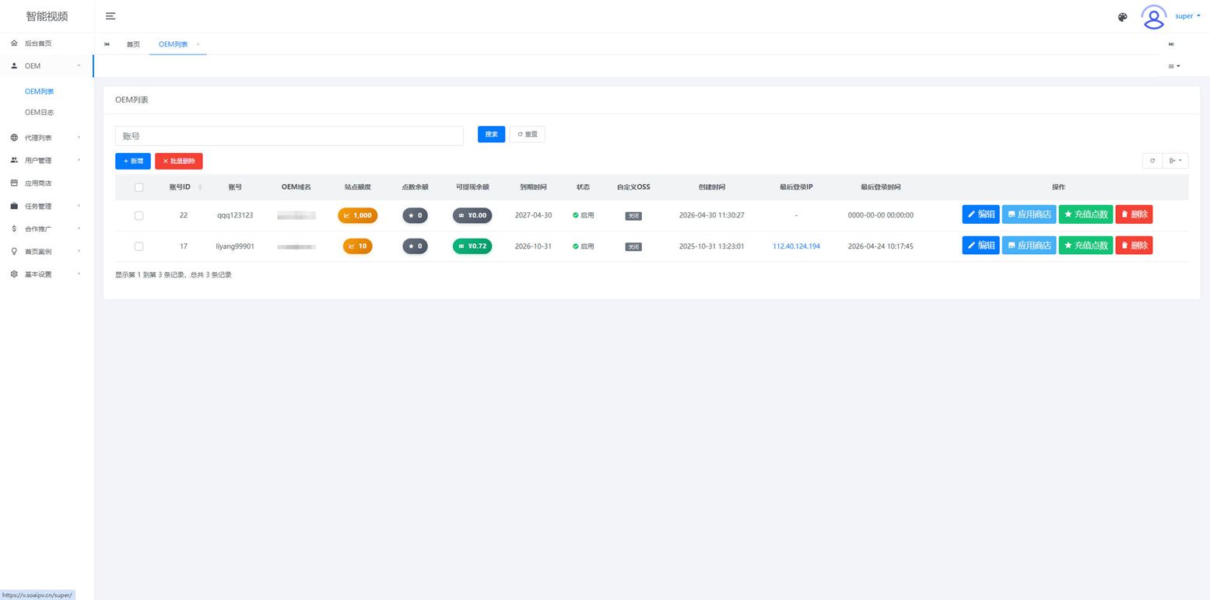Screen dimensions: 1210x600
Task: Click the 搜索 button
Action: (x=491, y=134)
